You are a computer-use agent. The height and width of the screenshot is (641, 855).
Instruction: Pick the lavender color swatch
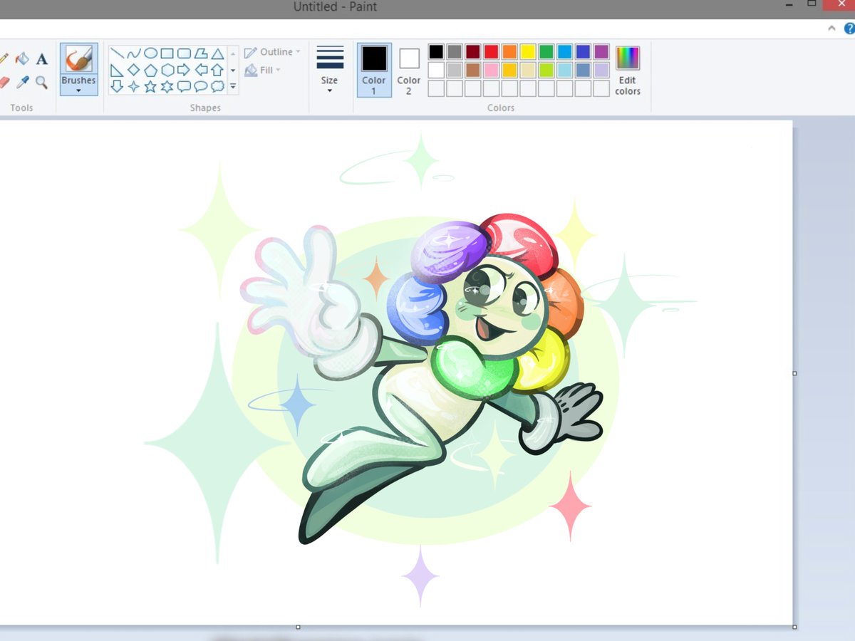602,70
